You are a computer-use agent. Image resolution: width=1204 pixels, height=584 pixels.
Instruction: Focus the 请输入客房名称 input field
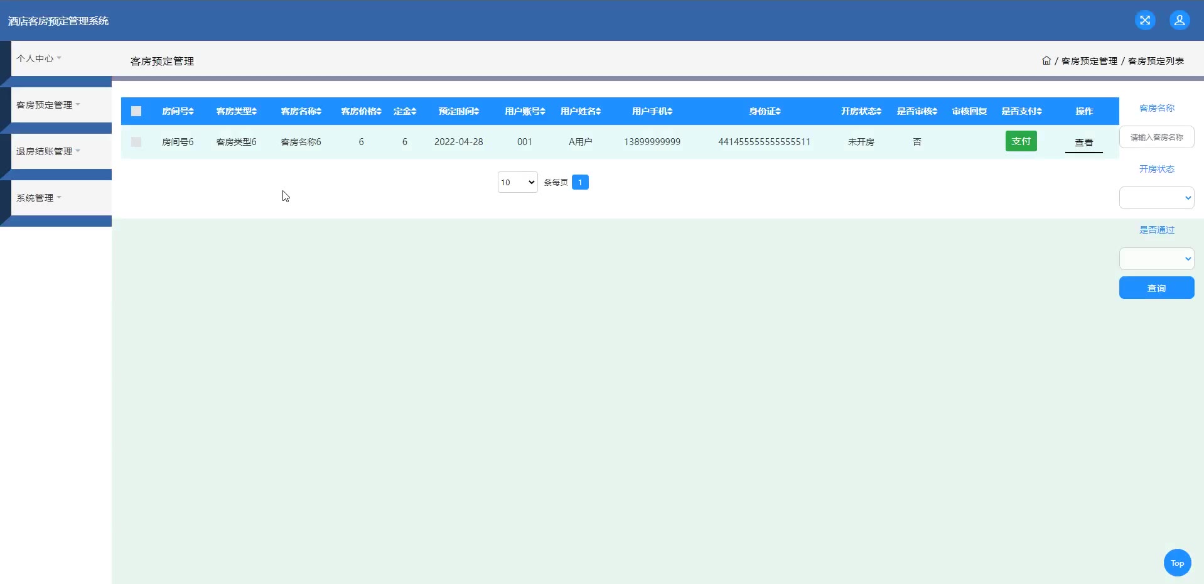click(x=1156, y=137)
